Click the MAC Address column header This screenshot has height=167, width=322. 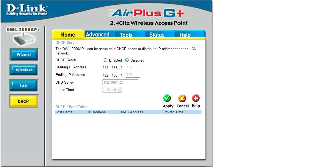tap(132, 112)
